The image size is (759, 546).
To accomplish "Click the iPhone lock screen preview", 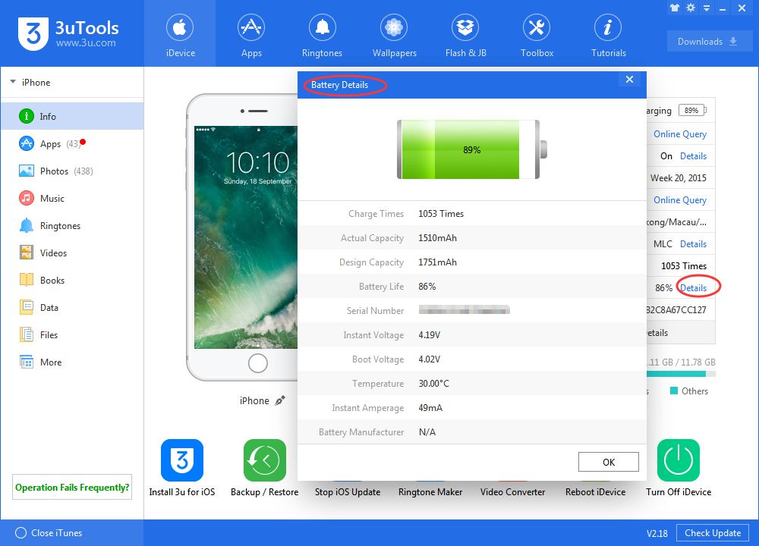I will click(x=246, y=237).
